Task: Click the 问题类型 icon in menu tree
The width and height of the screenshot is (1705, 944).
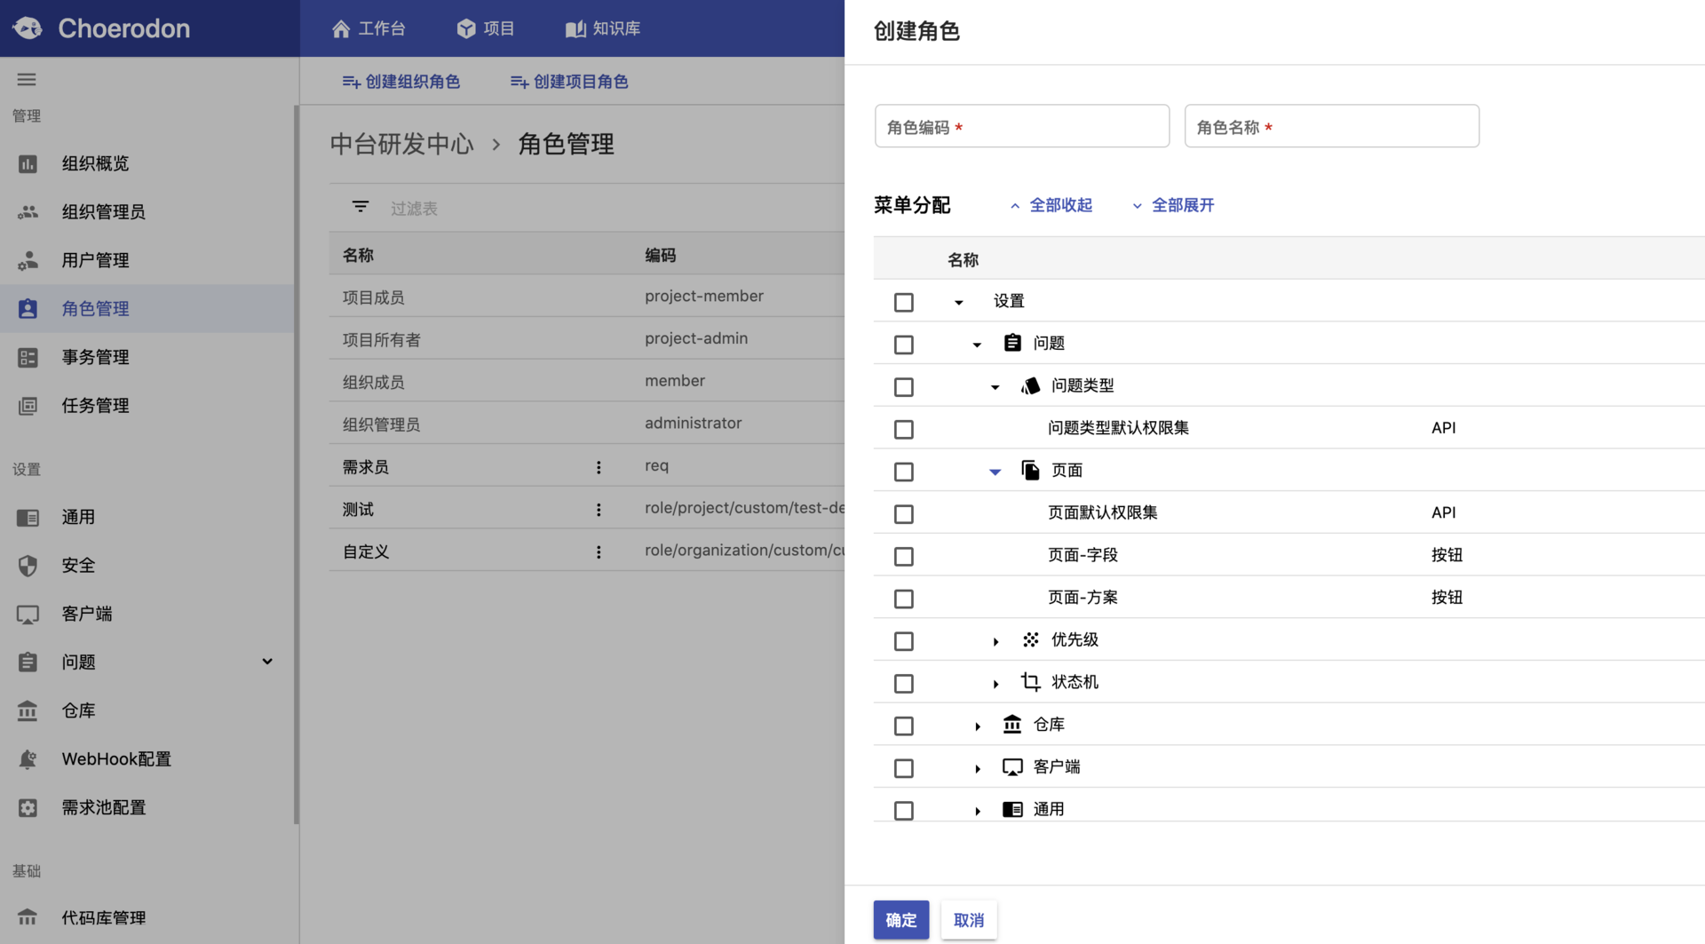Action: 1030,385
